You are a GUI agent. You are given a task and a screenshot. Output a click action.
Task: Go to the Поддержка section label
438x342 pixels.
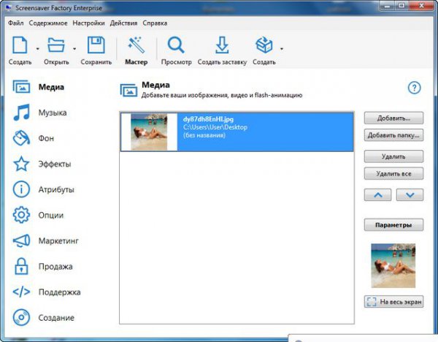(60, 292)
